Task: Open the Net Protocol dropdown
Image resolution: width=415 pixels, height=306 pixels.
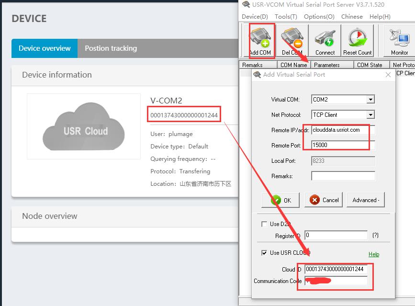Action: tap(370, 115)
